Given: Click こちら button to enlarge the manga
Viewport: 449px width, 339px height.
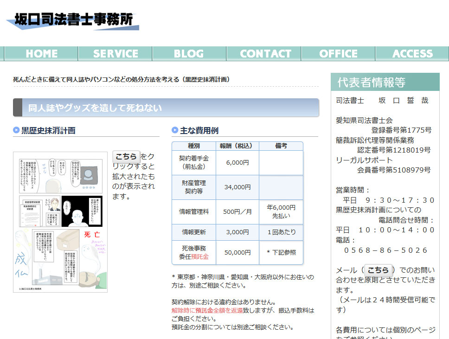Looking at the screenshot, I should tap(126, 157).
